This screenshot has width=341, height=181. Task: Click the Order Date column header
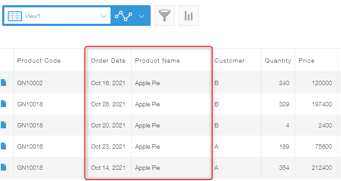(x=108, y=60)
